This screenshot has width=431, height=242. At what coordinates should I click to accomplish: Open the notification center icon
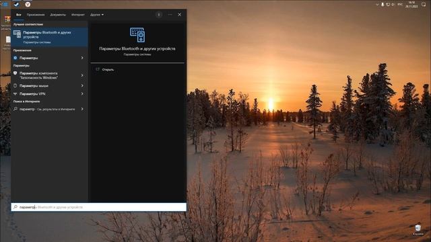(424, 5)
